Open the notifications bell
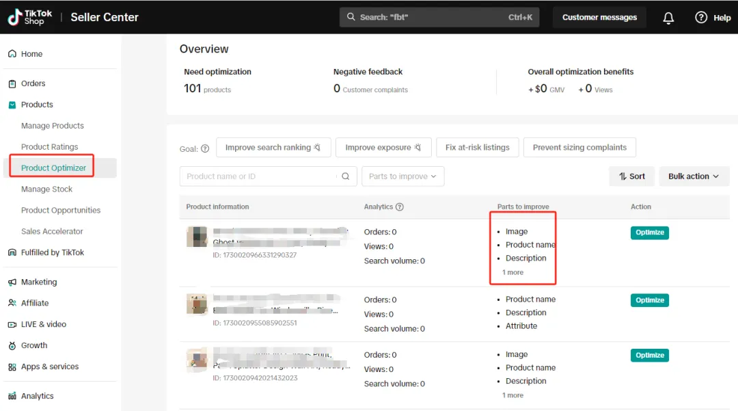This screenshot has width=738, height=411. (x=668, y=18)
